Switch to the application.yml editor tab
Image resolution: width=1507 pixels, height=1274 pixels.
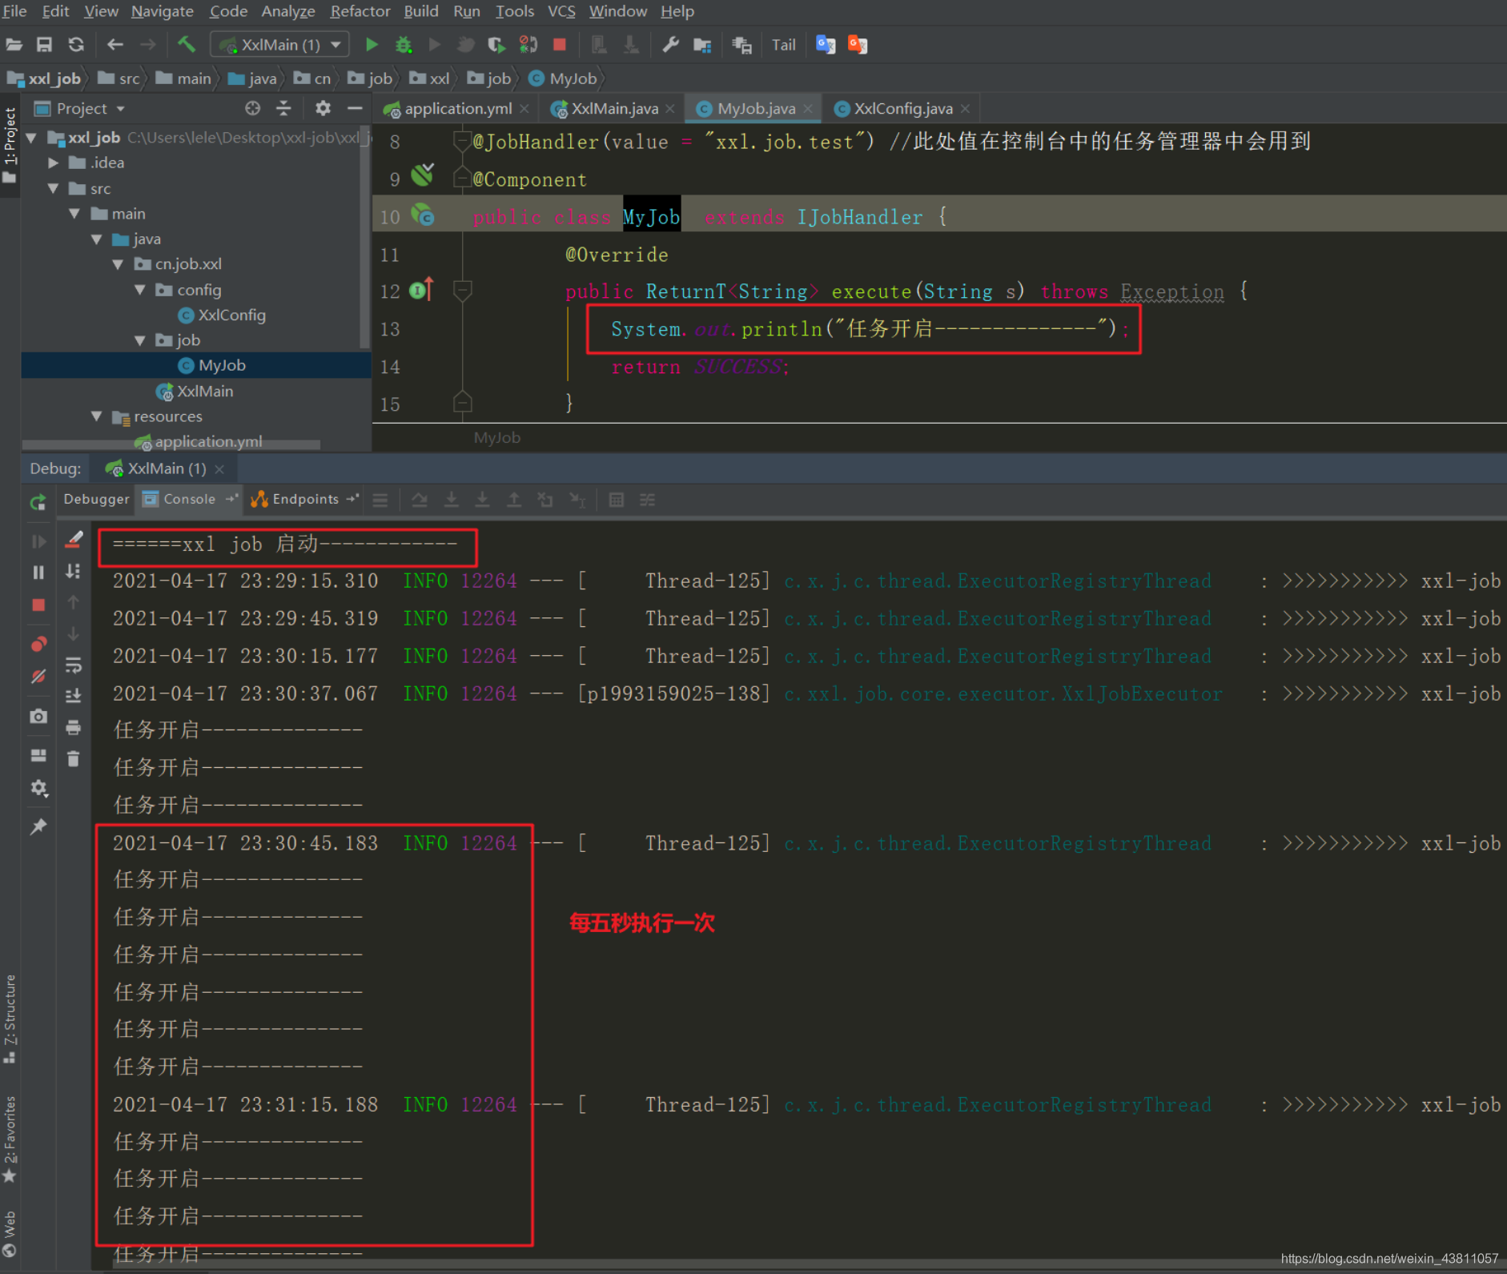click(456, 108)
